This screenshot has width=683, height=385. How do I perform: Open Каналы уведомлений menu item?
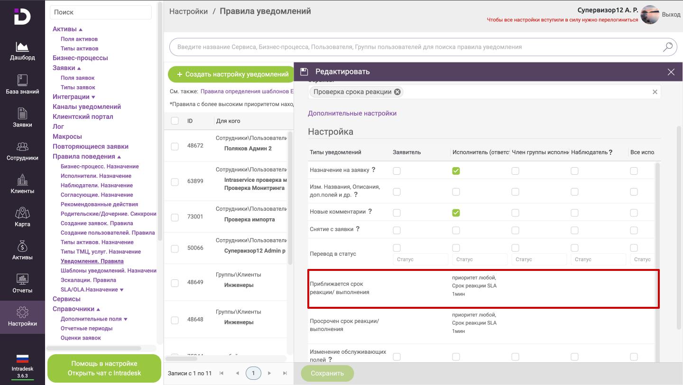87,107
